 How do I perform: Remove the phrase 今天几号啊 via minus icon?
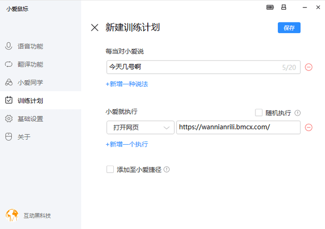click(308, 67)
